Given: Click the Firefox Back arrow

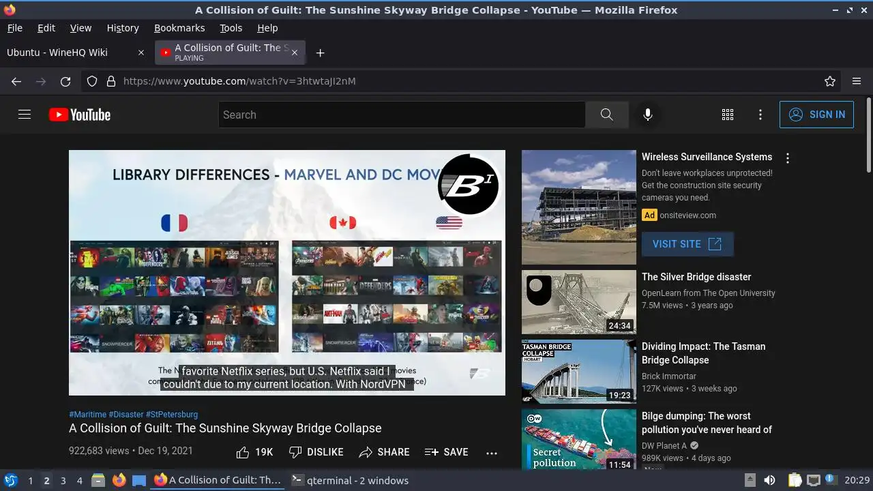Looking at the screenshot, I should point(16,81).
